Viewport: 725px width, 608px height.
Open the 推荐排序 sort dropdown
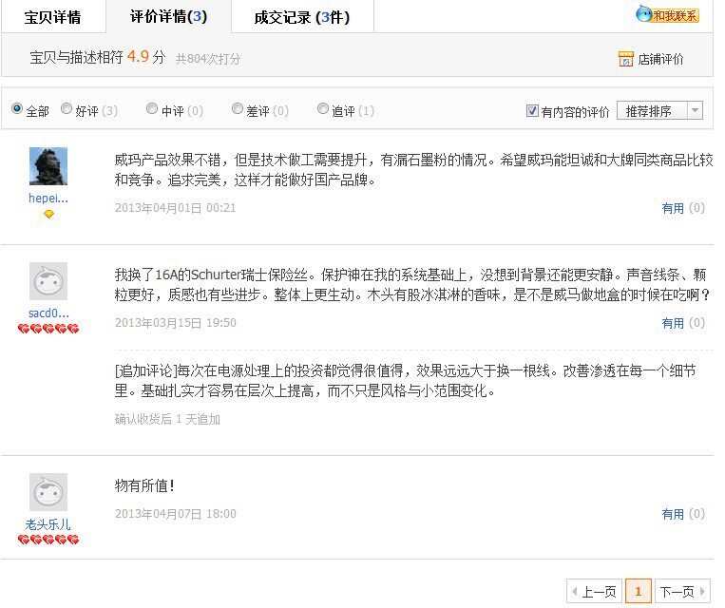click(659, 111)
